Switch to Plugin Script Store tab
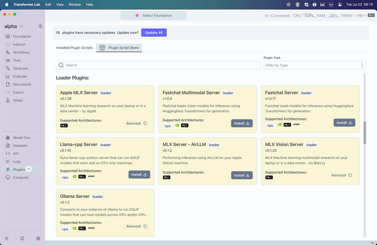 click(x=119, y=47)
